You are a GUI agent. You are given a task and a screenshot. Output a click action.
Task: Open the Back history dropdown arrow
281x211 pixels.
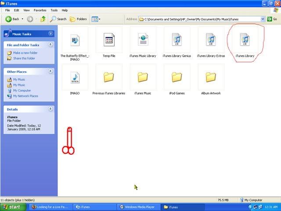click(x=22, y=19)
